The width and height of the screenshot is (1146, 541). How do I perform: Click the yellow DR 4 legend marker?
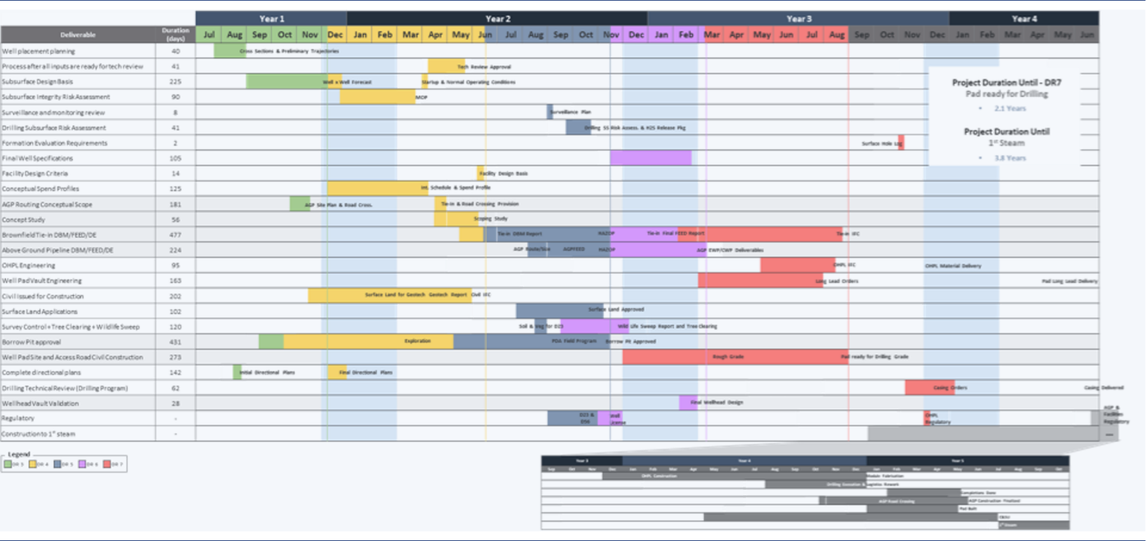(x=32, y=465)
